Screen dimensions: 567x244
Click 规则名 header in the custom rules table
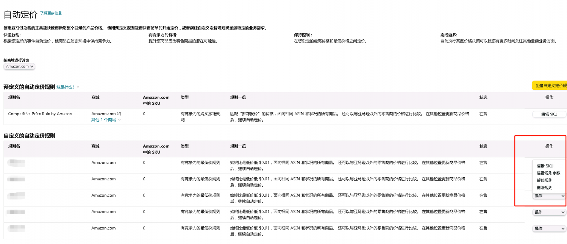click(x=14, y=146)
